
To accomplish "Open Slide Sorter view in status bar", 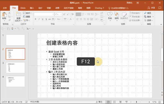I will pyautogui.click(x=115, y=102).
